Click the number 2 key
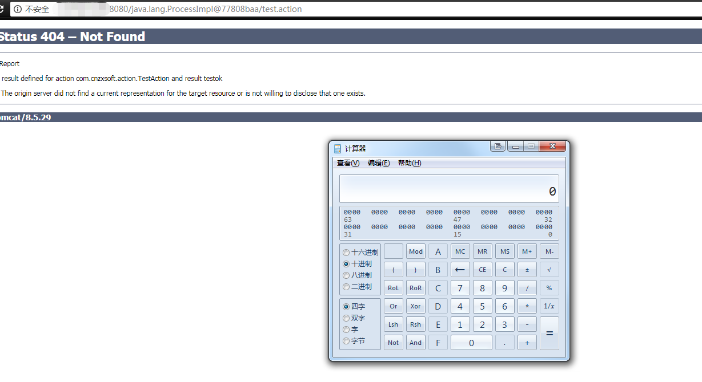Image resolution: width=702 pixels, height=382 pixels. (483, 324)
